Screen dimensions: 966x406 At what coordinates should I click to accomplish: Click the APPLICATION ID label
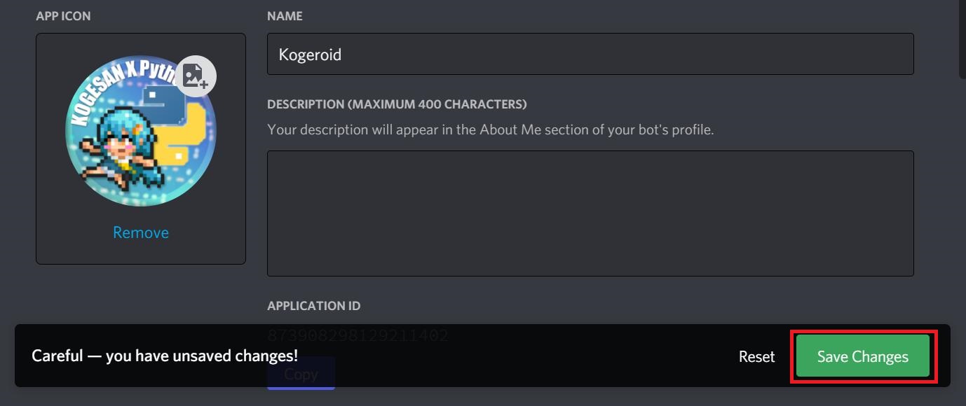pos(315,305)
